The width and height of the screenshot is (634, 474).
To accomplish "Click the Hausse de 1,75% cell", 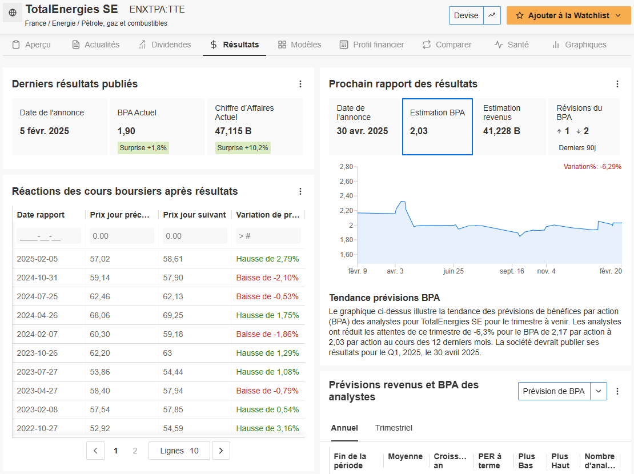I will click(268, 315).
